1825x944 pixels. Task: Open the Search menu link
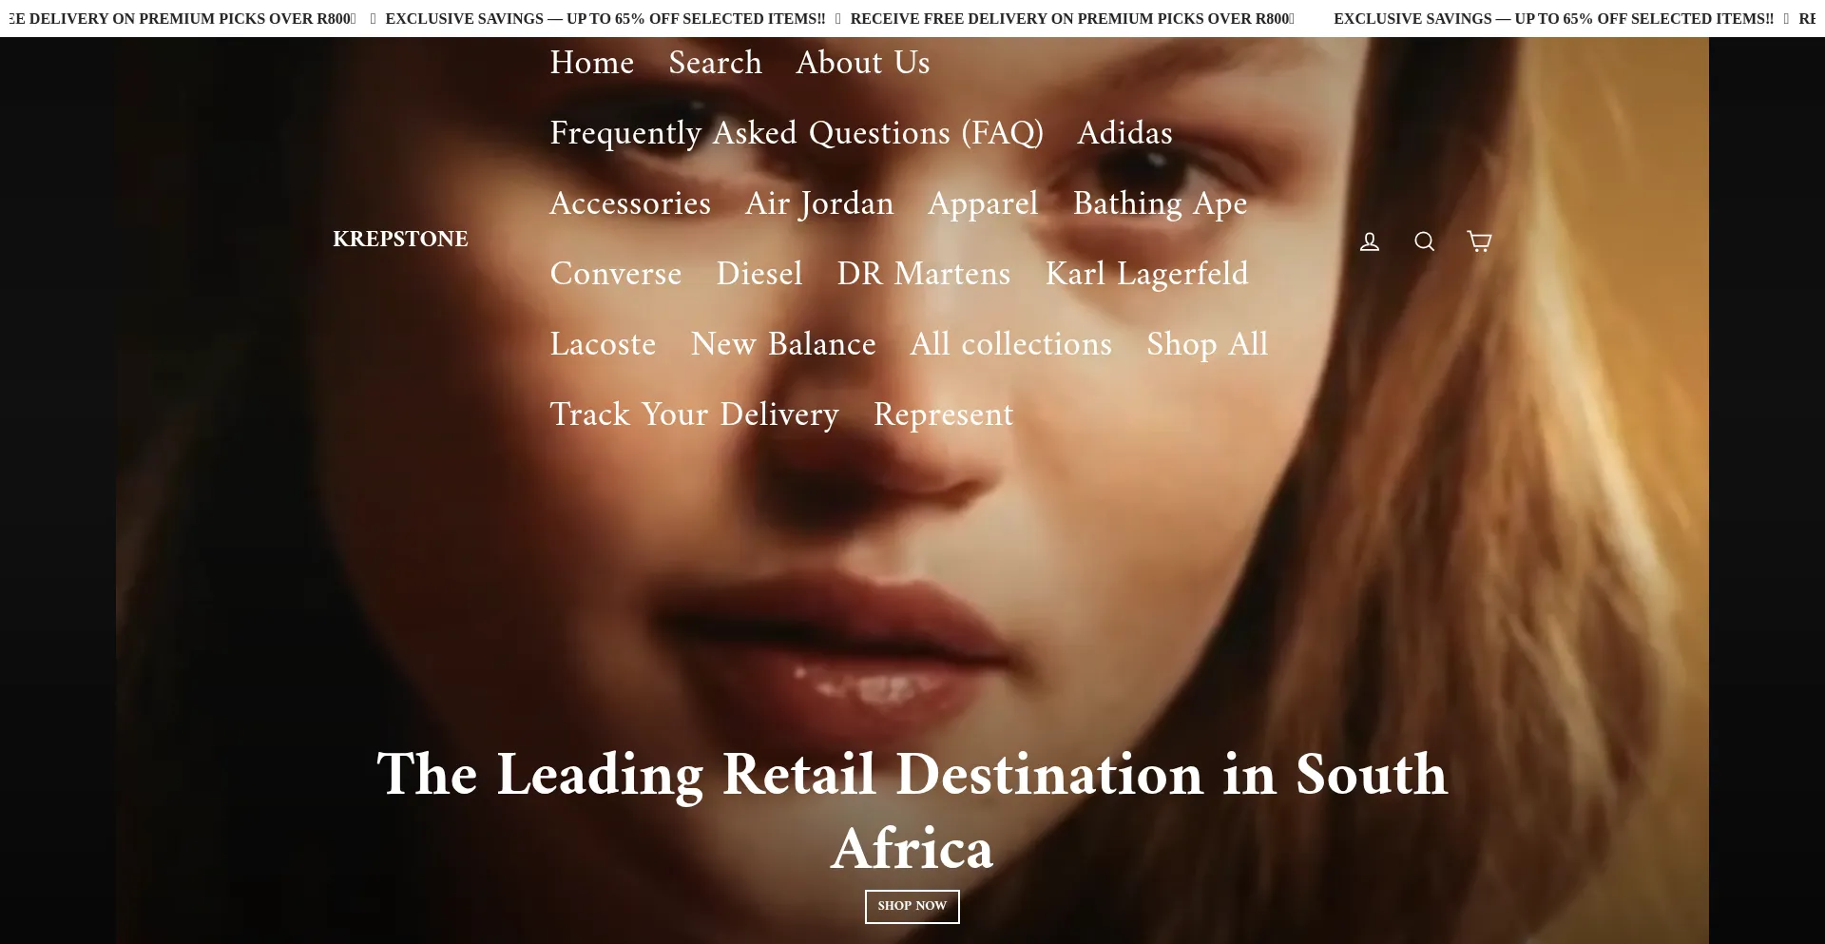point(715,63)
